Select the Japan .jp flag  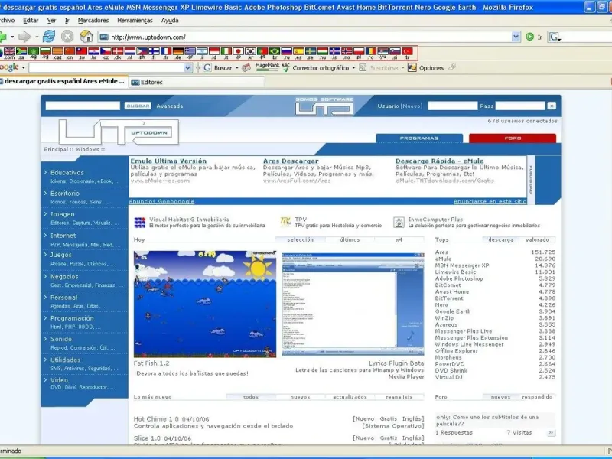[x=239, y=51]
